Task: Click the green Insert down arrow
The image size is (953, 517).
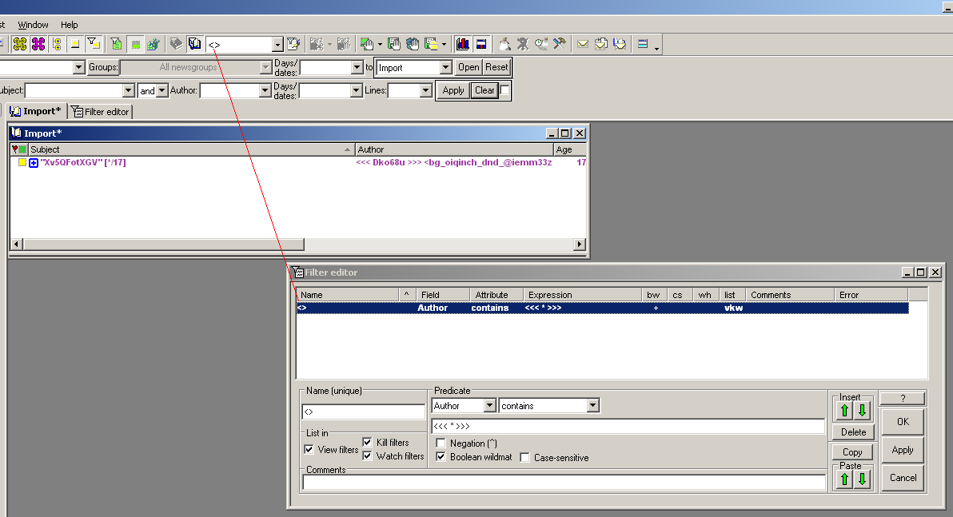Action: pyautogui.click(x=862, y=411)
